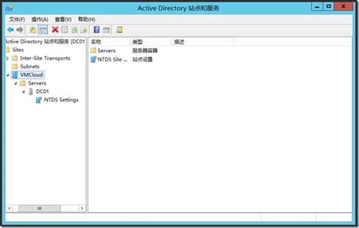Toggle the show/hide console tree icon

tap(43, 30)
